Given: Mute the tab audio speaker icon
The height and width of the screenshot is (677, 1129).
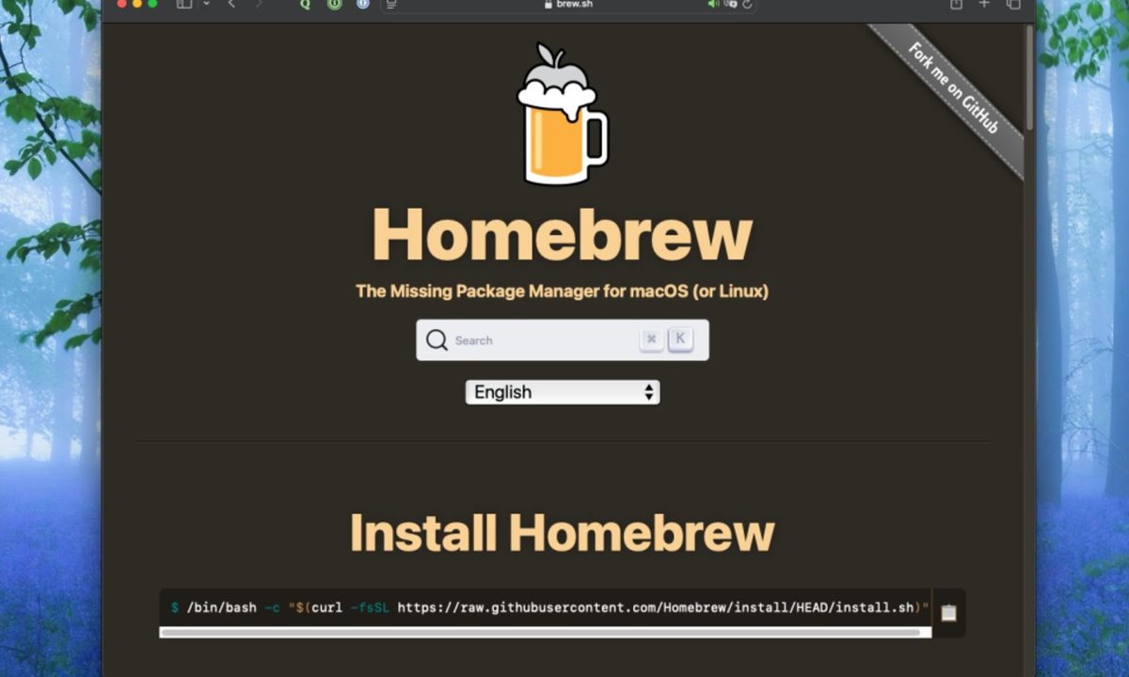Looking at the screenshot, I should tap(713, 4).
